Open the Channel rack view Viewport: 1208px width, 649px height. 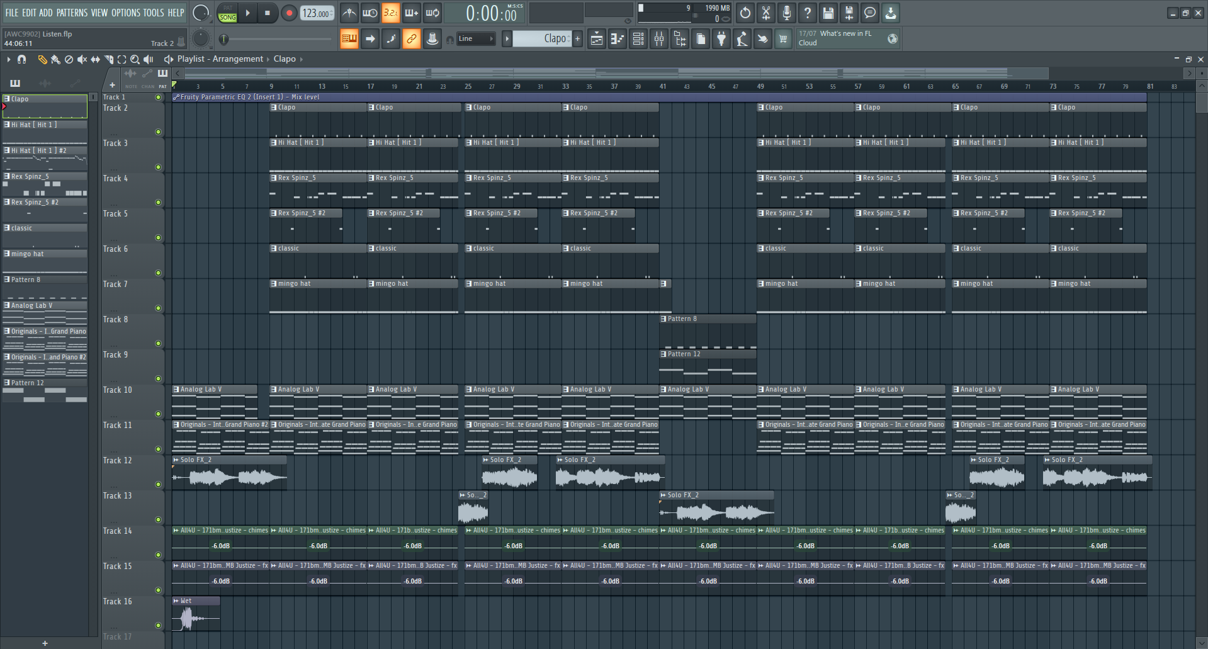tap(638, 39)
